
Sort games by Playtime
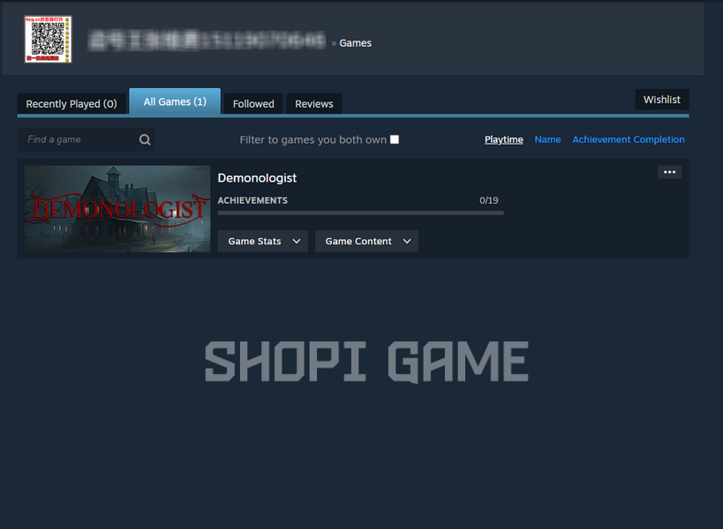point(503,139)
